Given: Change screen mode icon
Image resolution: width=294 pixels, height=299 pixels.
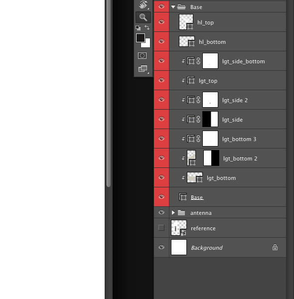Looking at the screenshot, I should pos(143,69).
